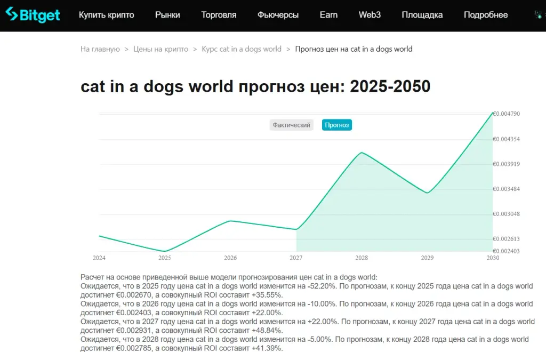546x352 pixels.
Task: Go to На главную breadcrumb
Action: tap(100, 49)
